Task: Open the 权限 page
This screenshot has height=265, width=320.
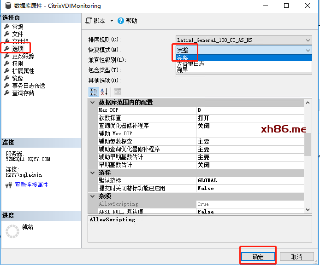Action: 18,63
